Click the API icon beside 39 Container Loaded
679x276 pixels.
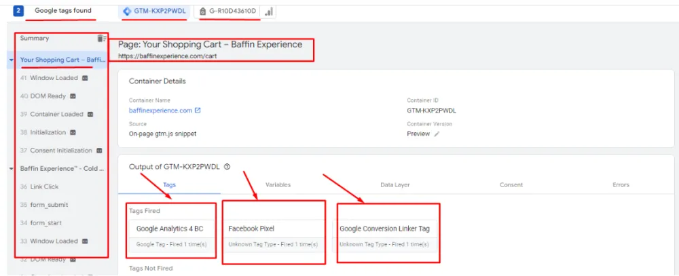tap(90, 115)
